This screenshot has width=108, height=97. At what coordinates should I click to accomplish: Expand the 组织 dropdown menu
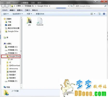6,14
